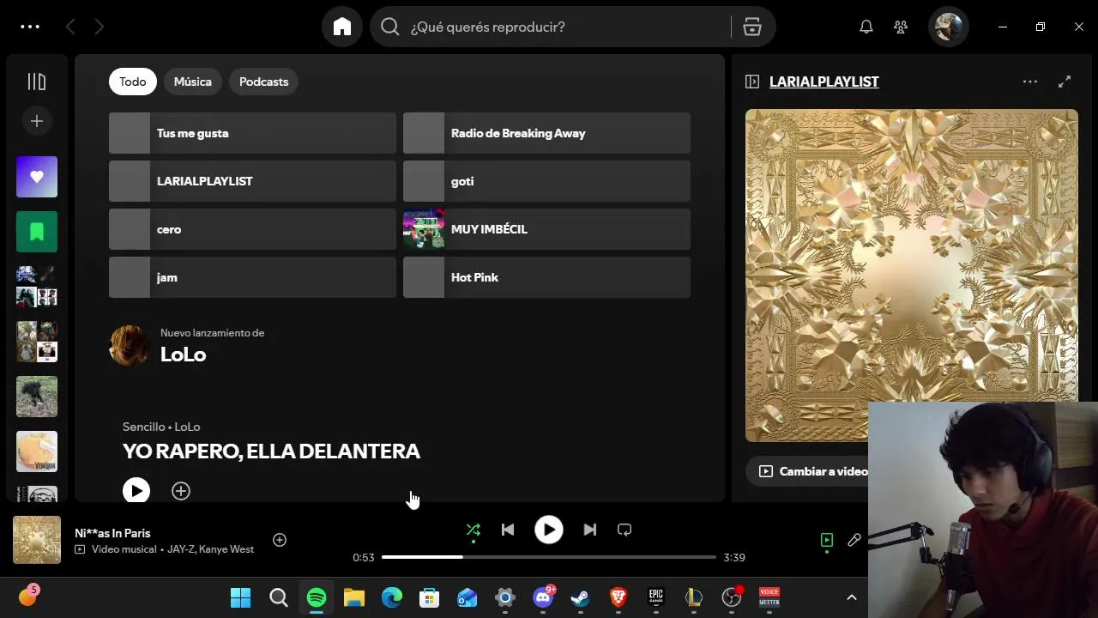Add YO RAPERO single to library

tap(181, 491)
